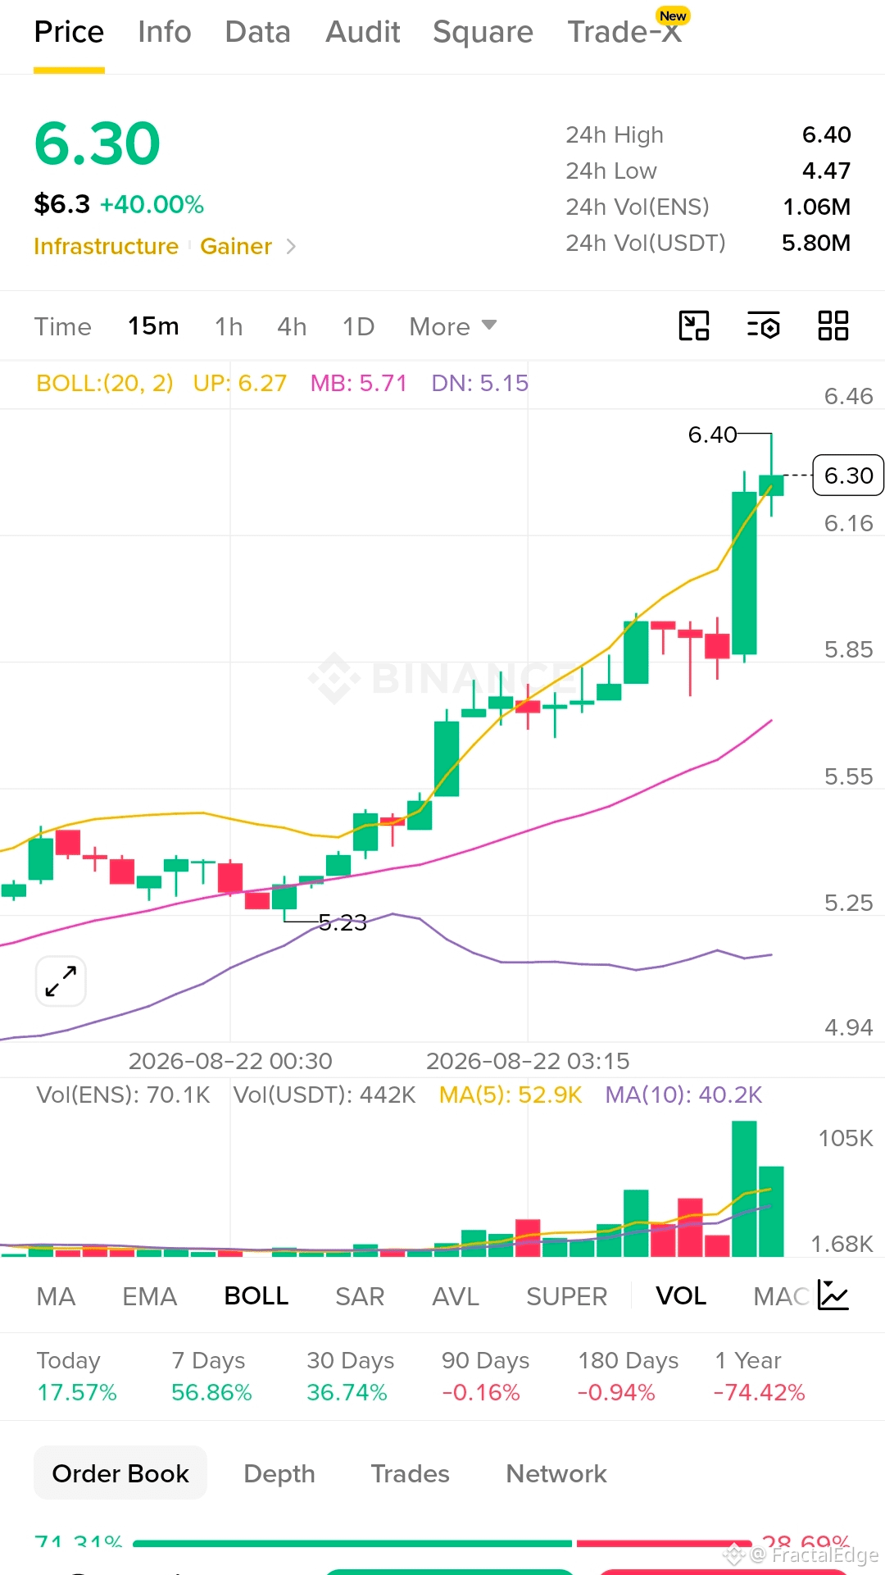
Task: Tap the Today 17.57% performance value
Action: pyautogui.click(x=77, y=1392)
